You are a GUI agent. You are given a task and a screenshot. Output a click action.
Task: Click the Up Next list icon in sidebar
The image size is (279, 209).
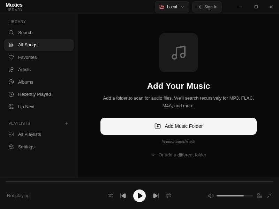(x=11, y=107)
